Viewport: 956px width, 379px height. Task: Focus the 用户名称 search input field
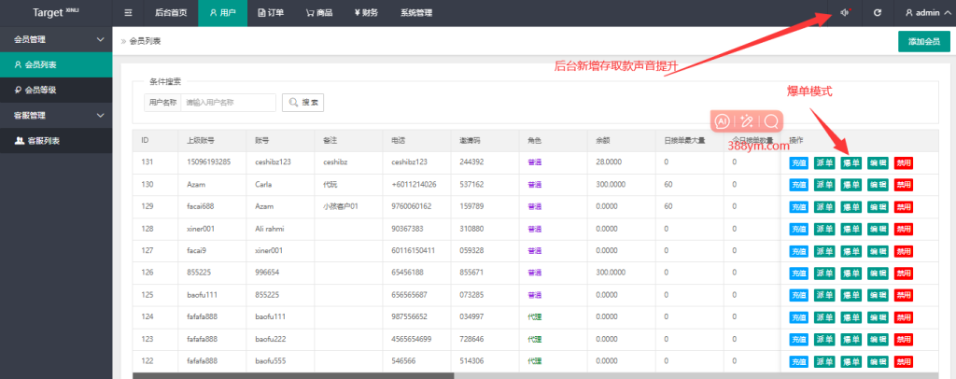click(x=228, y=103)
